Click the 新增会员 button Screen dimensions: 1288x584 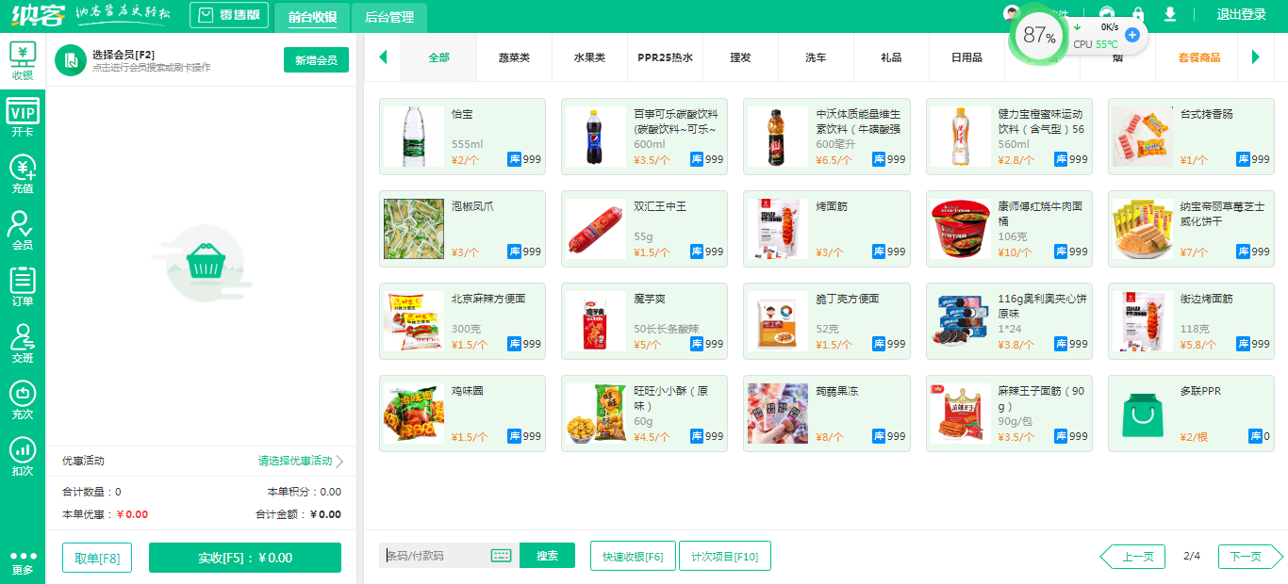click(316, 60)
